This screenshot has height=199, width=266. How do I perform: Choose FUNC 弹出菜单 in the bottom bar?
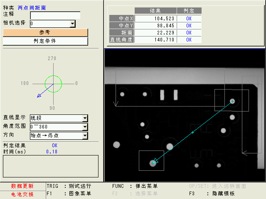135,186
